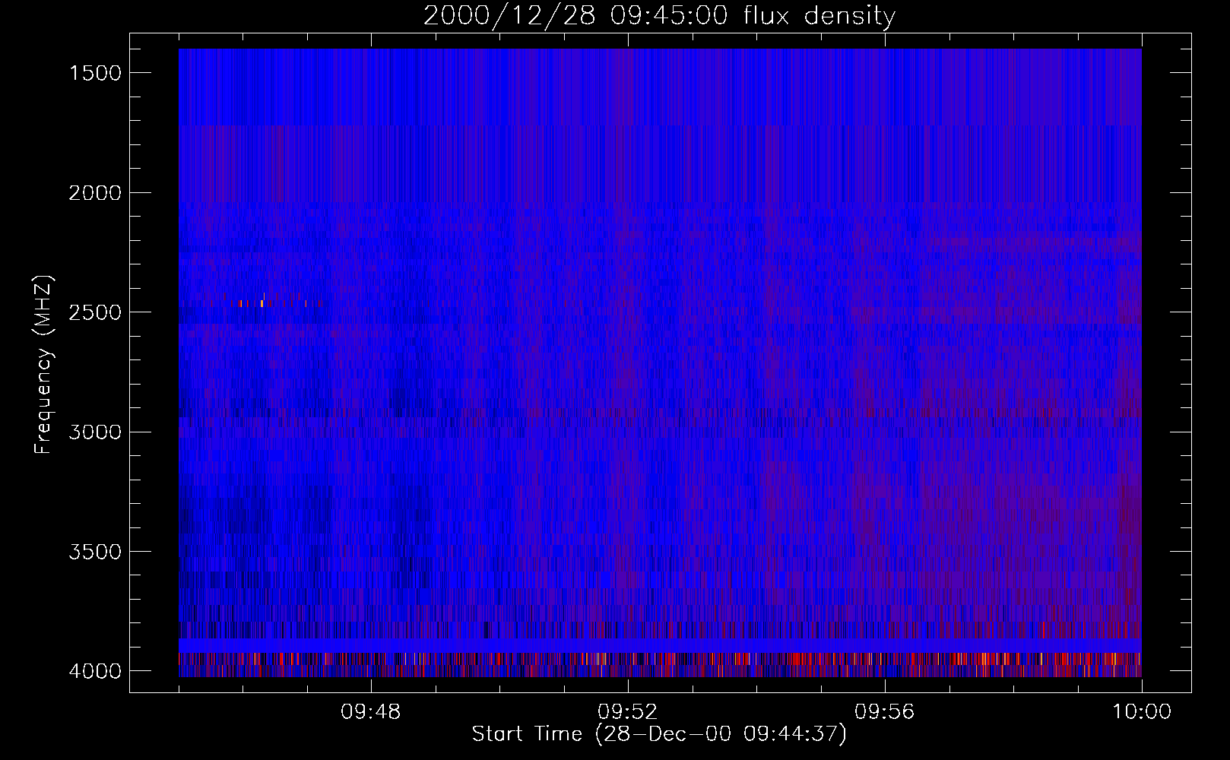The height and width of the screenshot is (760, 1230).
Task: Click the 2000 frequency tick label
Action: click(x=95, y=193)
